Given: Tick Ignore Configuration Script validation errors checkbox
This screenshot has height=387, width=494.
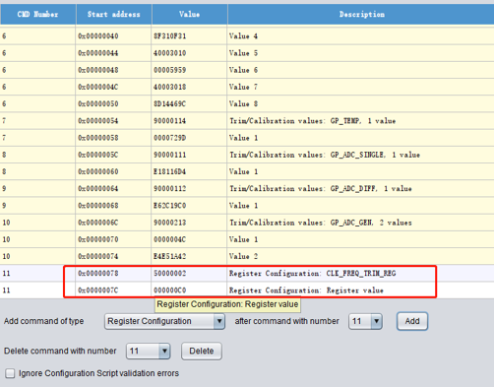Looking at the screenshot, I should (10, 373).
